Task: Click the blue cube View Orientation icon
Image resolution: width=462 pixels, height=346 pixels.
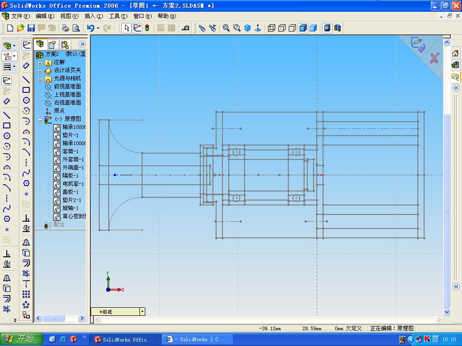Action: click(x=248, y=28)
